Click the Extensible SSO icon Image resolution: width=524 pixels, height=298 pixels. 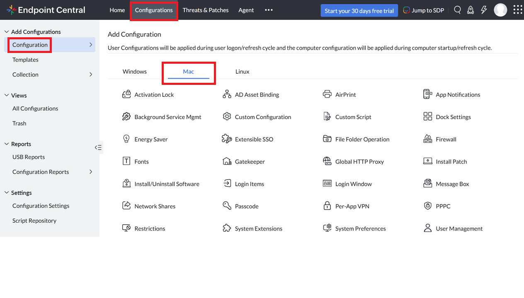(x=227, y=139)
